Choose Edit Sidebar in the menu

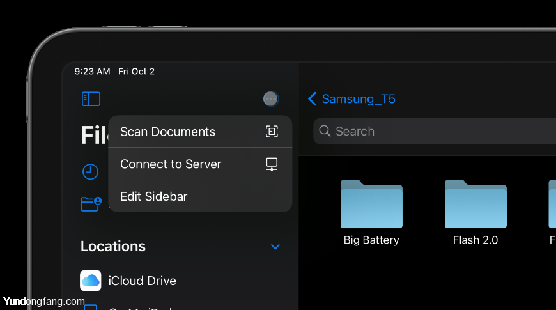(200, 196)
